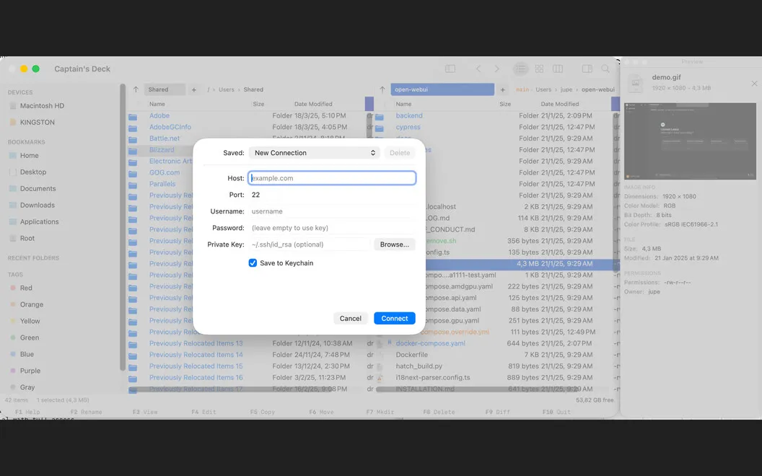
Task: Open the backend folder in the open-webui pane
Action: (409, 115)
